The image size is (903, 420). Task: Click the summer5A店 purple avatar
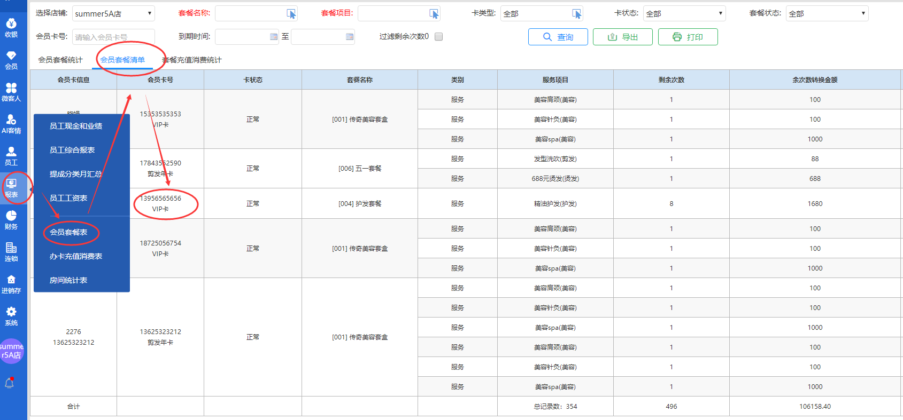point(11,351)
